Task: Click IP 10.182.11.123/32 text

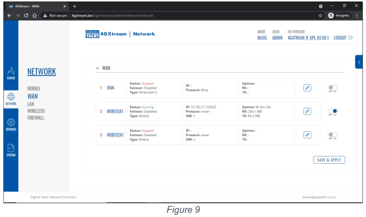Action: pos(201,107)
